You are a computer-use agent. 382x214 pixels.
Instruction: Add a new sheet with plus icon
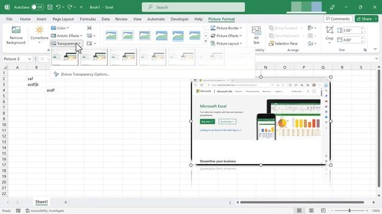click(x=65, y=202)
